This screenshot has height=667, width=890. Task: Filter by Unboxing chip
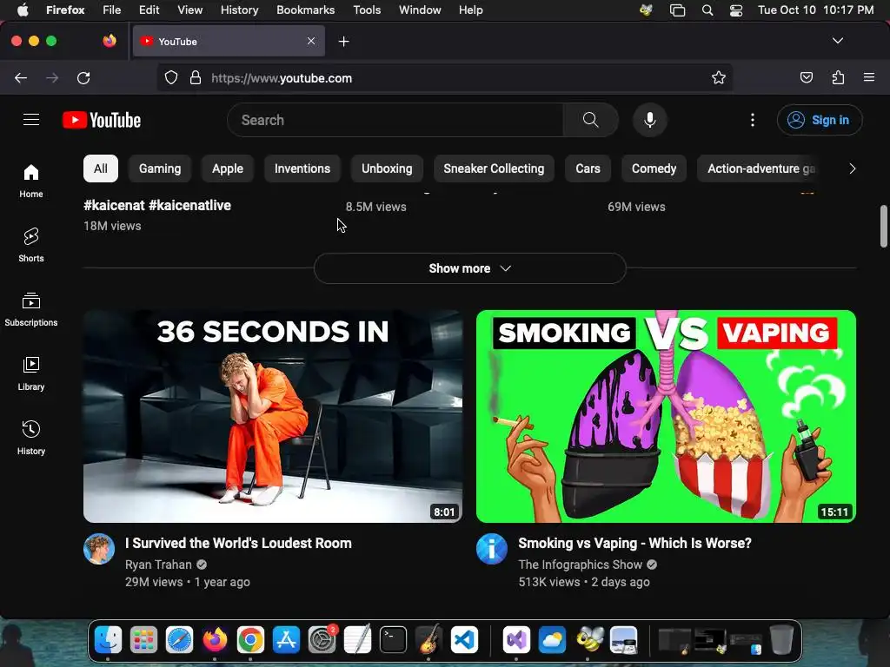coord(387,168)
